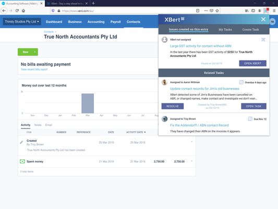This screenshot has height=209, width=278.
Task: Click the padlock site info icon
Action: pyautogui.click(x=59, y=10)
